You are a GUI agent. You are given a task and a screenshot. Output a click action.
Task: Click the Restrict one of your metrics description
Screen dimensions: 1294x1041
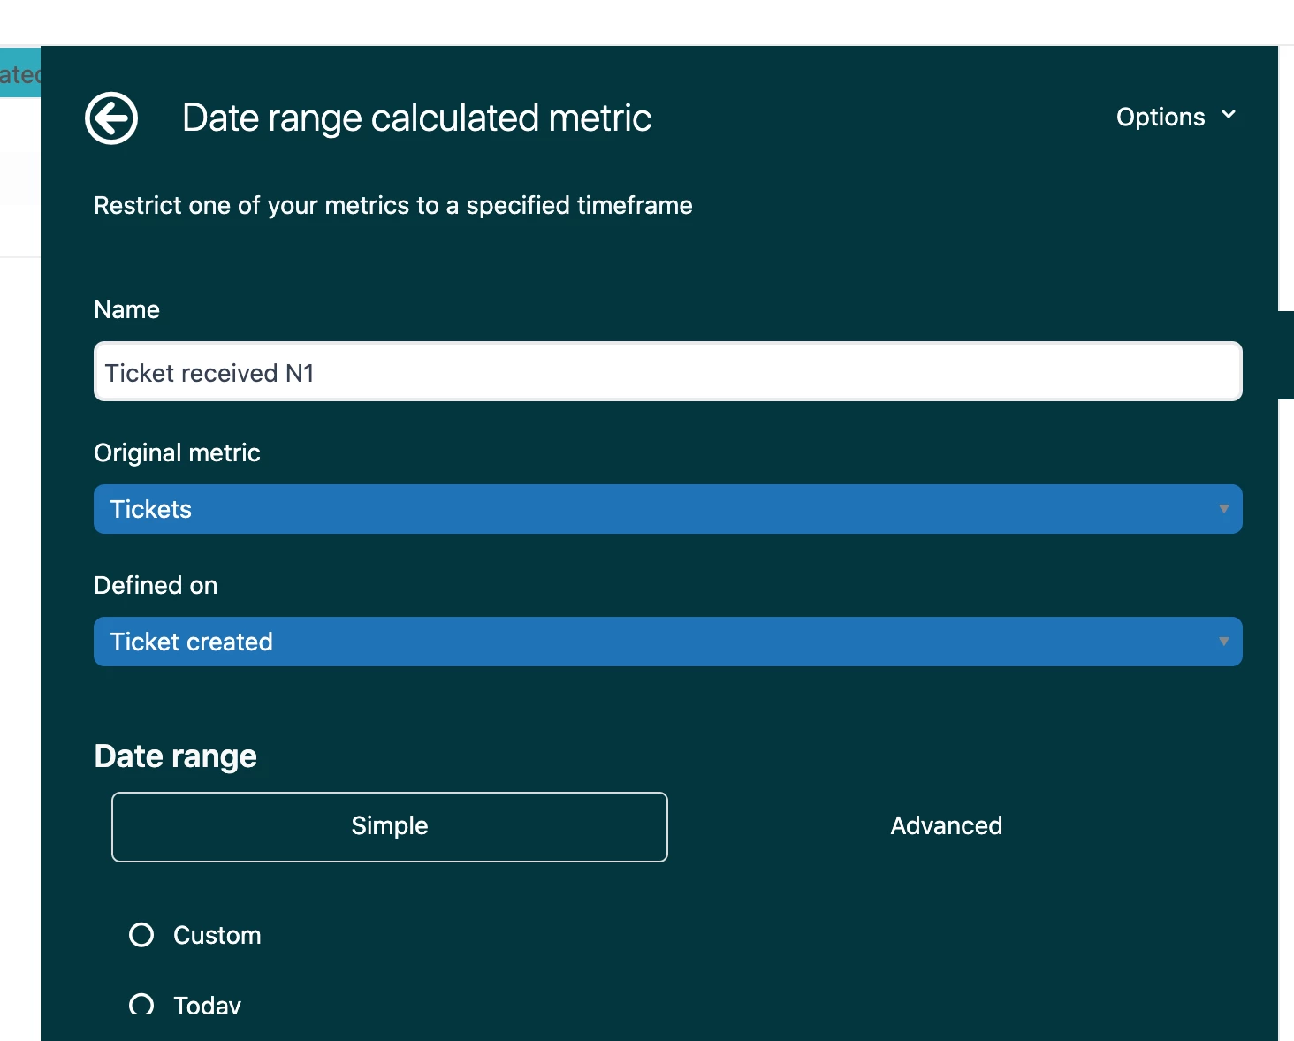click(x=393, y=205)
